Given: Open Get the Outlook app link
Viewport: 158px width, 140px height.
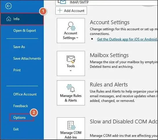Looking at the screenshot, I should coord(127,39).
